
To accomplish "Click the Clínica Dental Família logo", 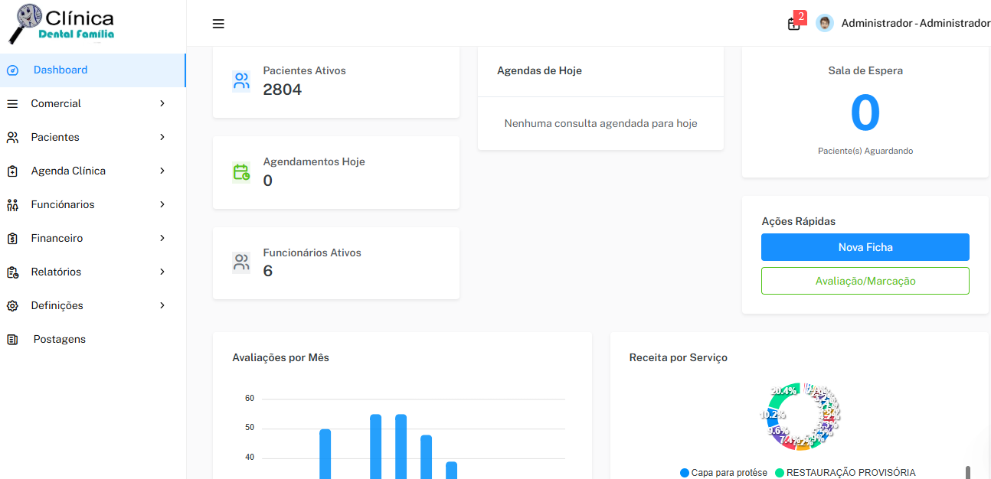I will [x=61, y=24].
